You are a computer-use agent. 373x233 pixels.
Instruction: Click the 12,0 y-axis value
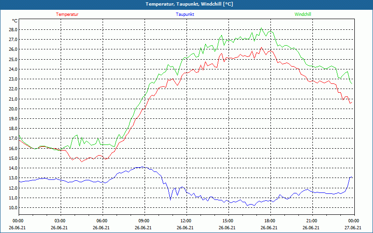click(13, 188)
